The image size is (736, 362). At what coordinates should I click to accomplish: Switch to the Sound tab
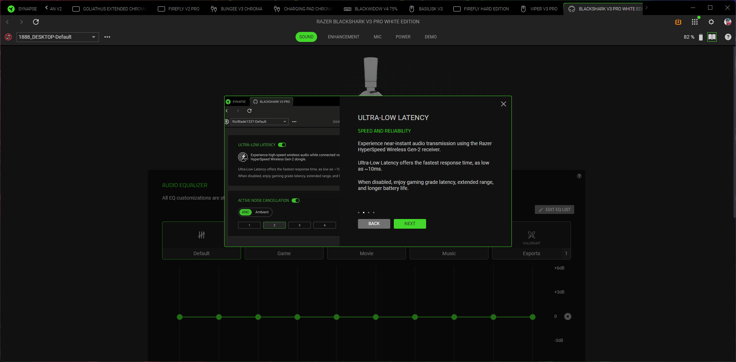coord(306,37)
